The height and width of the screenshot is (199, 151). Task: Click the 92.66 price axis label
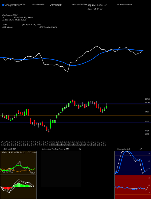click(147, 122)
